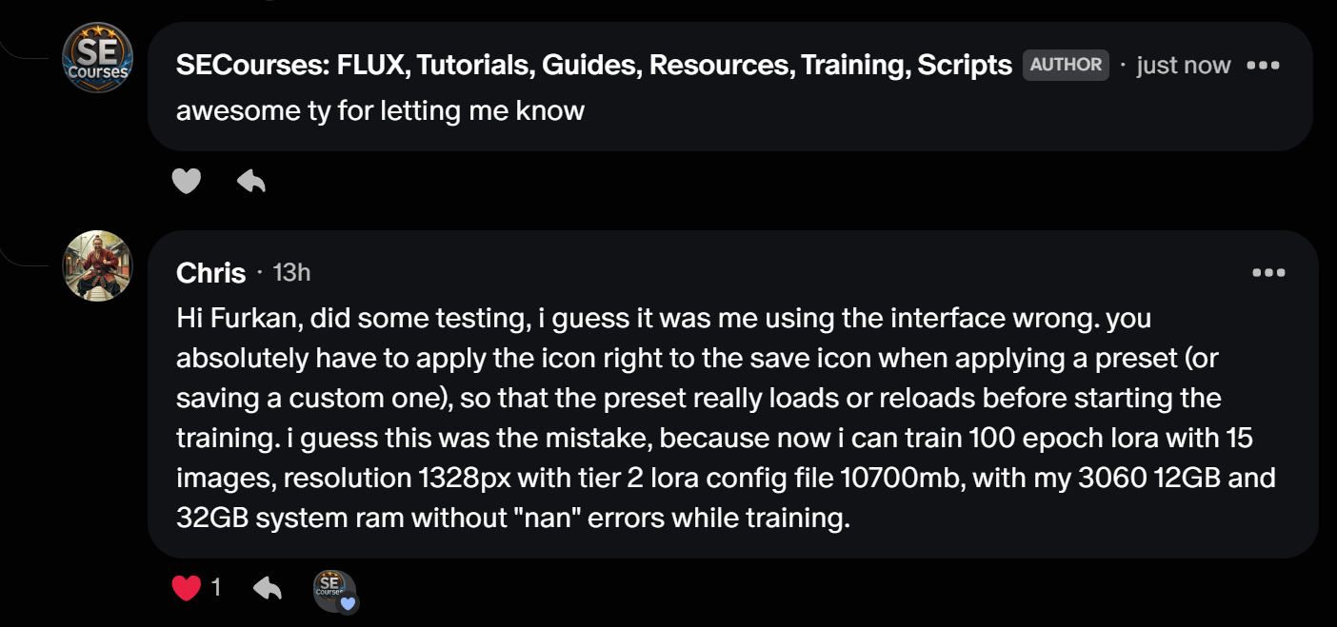Like the SECourses comment with the heart

(x=186, y=180)
